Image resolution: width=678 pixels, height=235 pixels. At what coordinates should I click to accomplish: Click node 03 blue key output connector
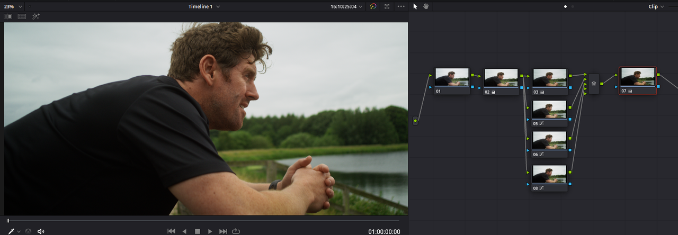570,87
